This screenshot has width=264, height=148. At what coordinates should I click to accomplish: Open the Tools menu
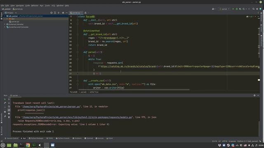(x=47, y=5)
